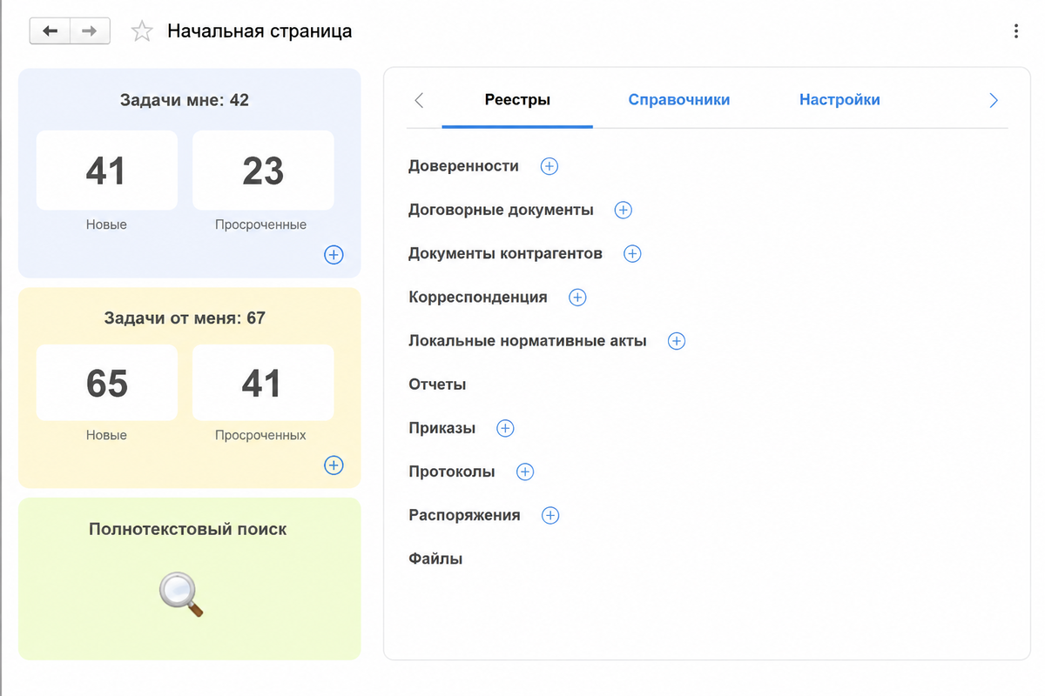Go forward with the right arrow button
1045x696 pixels.
tap(90, 31)
